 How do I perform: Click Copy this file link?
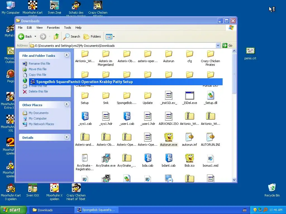click(37, 75)
